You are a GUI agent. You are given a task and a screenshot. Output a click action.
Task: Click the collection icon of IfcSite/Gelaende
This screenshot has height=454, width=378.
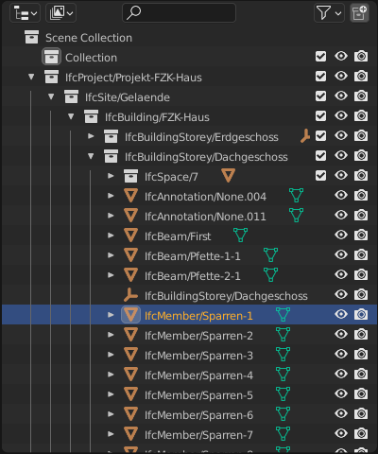click(71, 96)
